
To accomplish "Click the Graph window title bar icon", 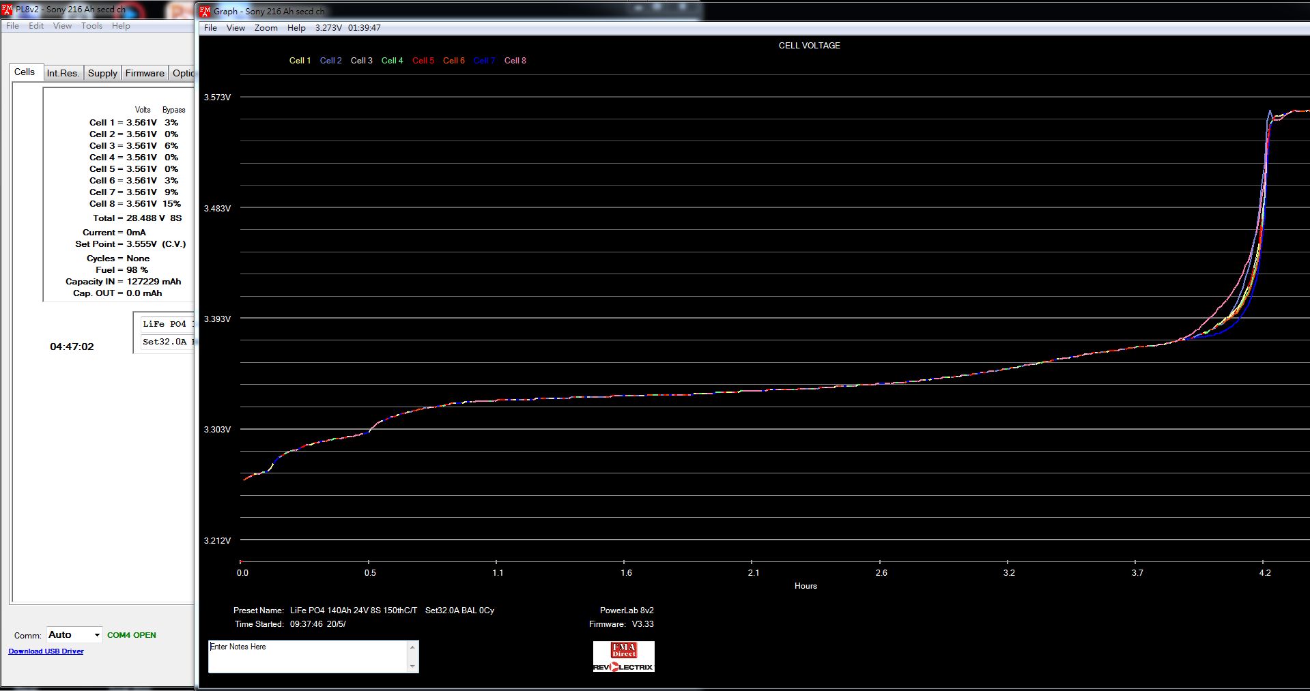I will click(x=205, y=11).
